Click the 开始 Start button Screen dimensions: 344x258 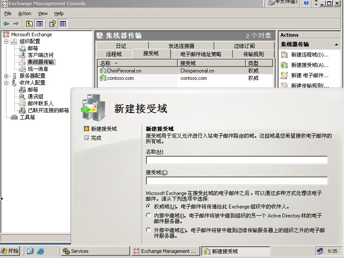click(x=10, y=251)
